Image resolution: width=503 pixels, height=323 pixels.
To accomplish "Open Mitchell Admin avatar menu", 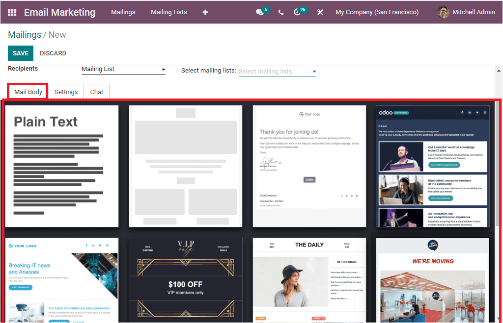I will point(467,12).
